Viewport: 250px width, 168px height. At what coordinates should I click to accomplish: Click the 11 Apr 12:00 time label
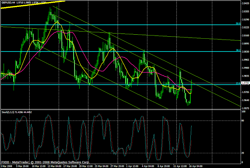pos(180,166)
